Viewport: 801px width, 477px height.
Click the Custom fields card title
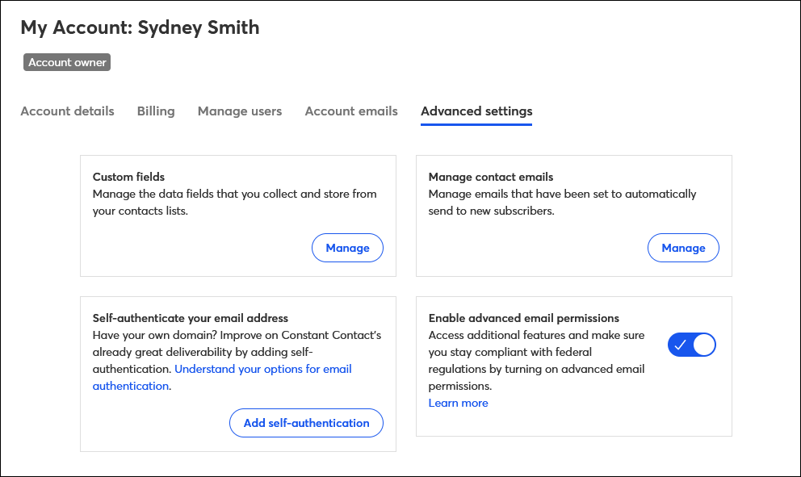click(128, 177)
